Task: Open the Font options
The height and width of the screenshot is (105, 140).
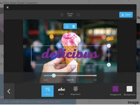Action: point(62,91)
